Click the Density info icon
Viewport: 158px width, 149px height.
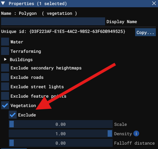click(x=136, y=133)
